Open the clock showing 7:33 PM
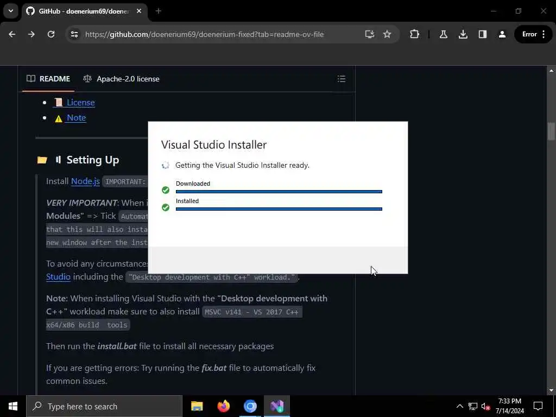 click(510, 406)
